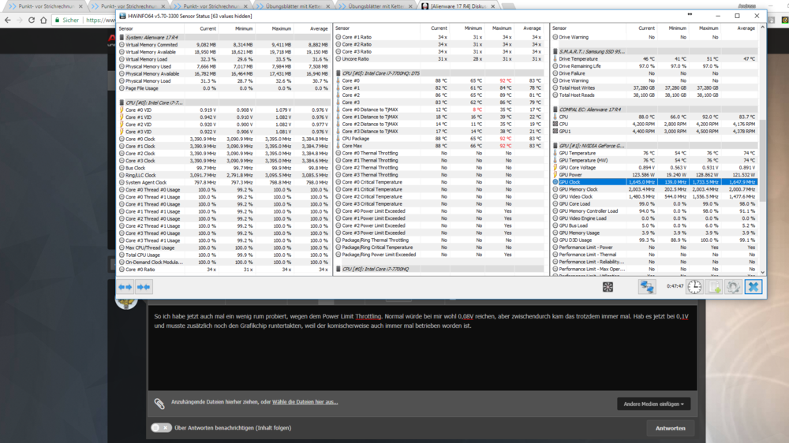The width and height of the screenshot is (789, 443).
Task: Open 'Andere Medien einfügen' dropdown
Action: tap(654, 404)
